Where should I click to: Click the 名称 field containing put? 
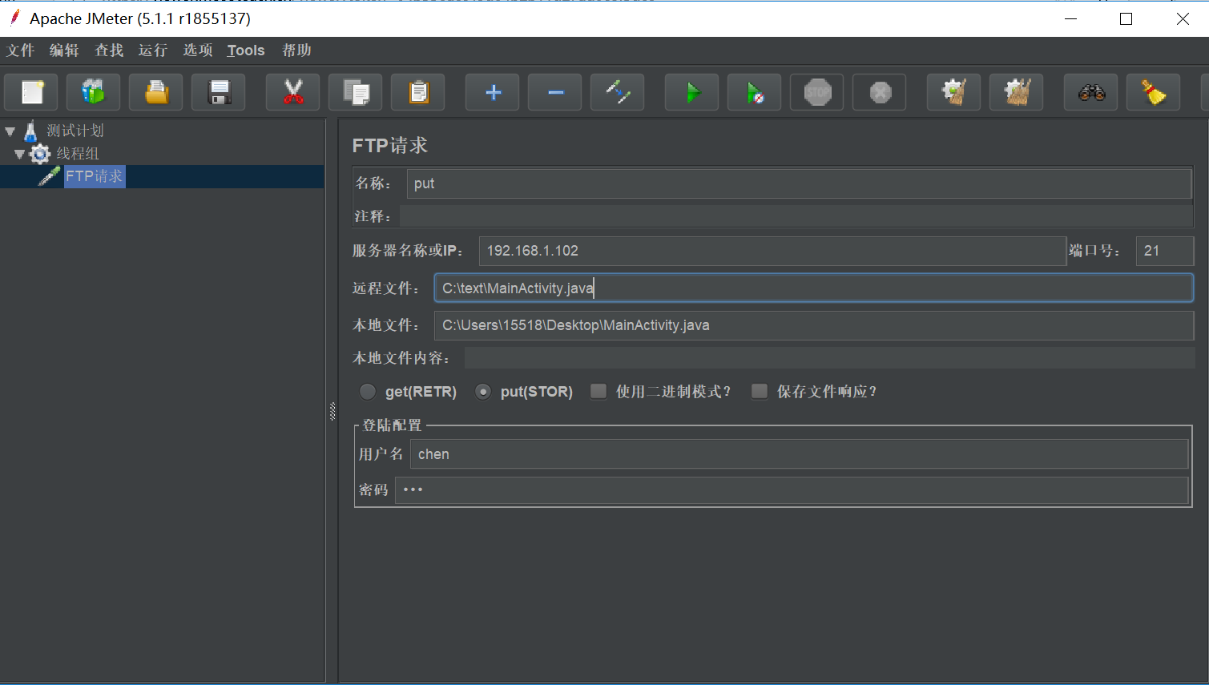tap(799, 183)
